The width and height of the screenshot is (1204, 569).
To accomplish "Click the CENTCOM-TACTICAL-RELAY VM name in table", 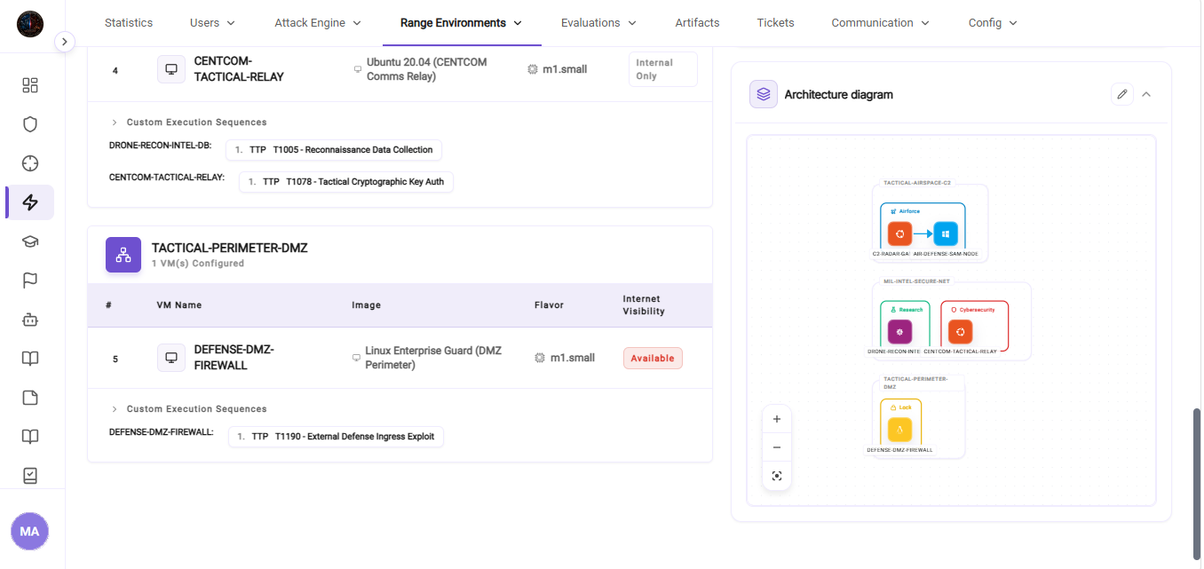I will [240, 69].
